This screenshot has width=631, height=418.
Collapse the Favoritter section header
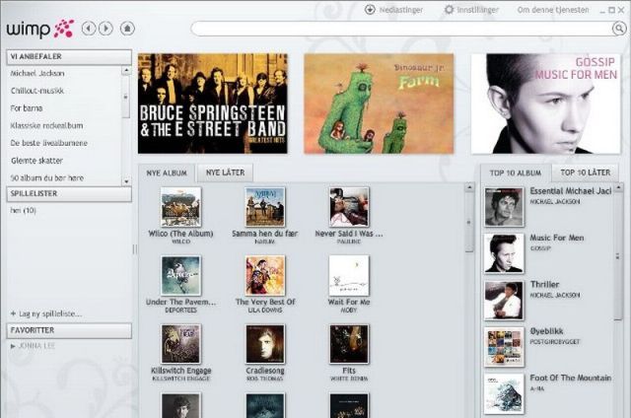[69, 330]
